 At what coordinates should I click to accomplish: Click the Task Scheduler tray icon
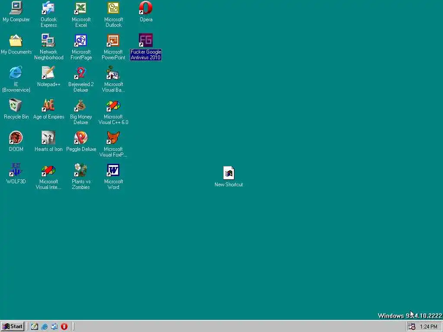click(412, 327)
